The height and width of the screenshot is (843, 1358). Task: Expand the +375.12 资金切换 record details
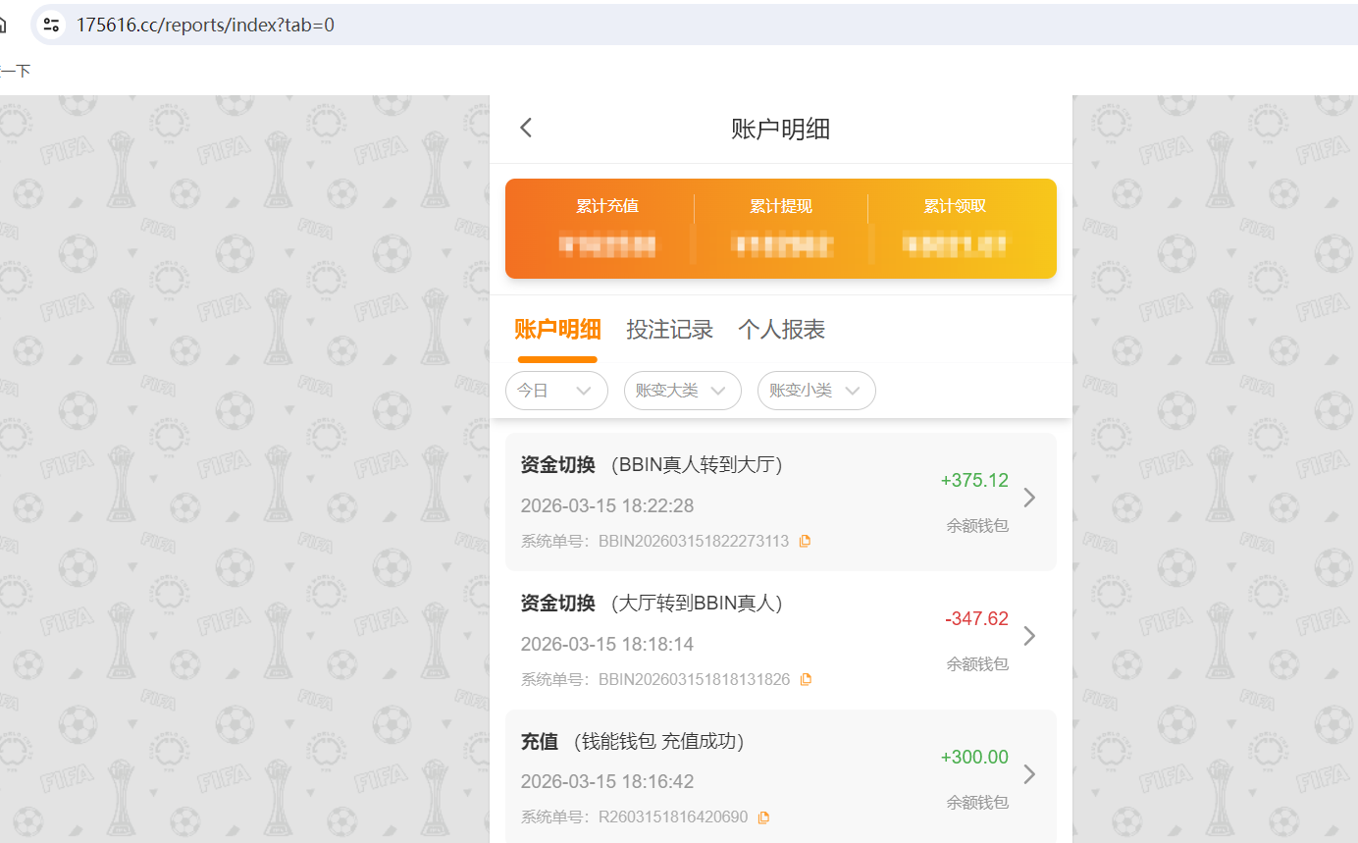tap(1028, 497)
